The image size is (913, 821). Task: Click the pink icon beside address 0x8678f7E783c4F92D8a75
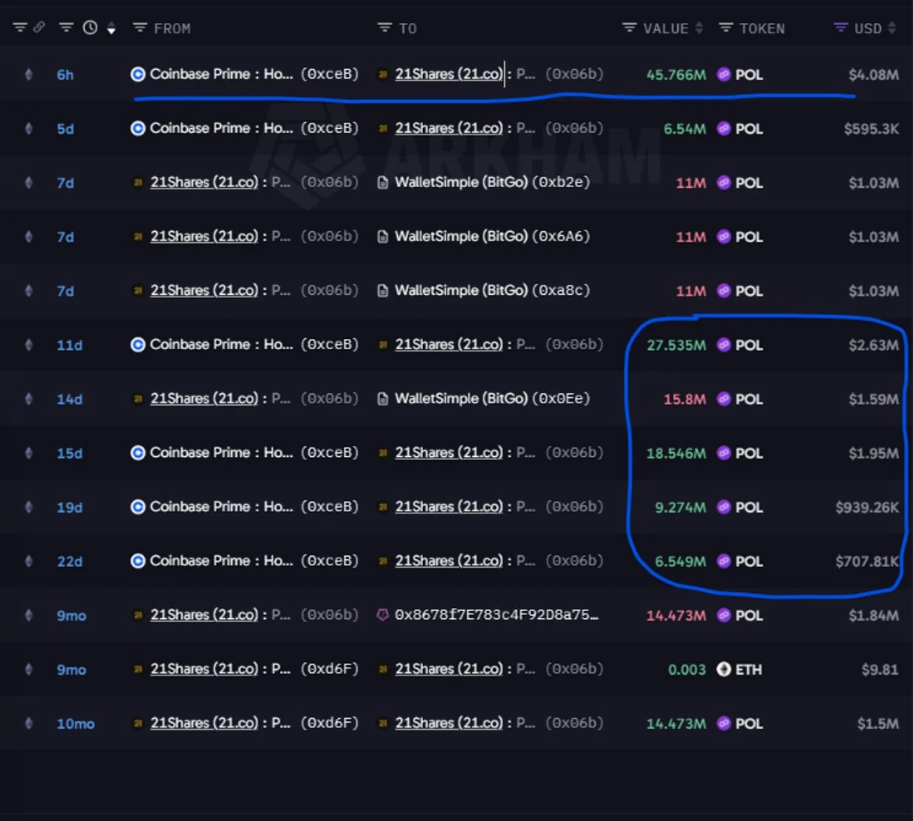(382, 615)
